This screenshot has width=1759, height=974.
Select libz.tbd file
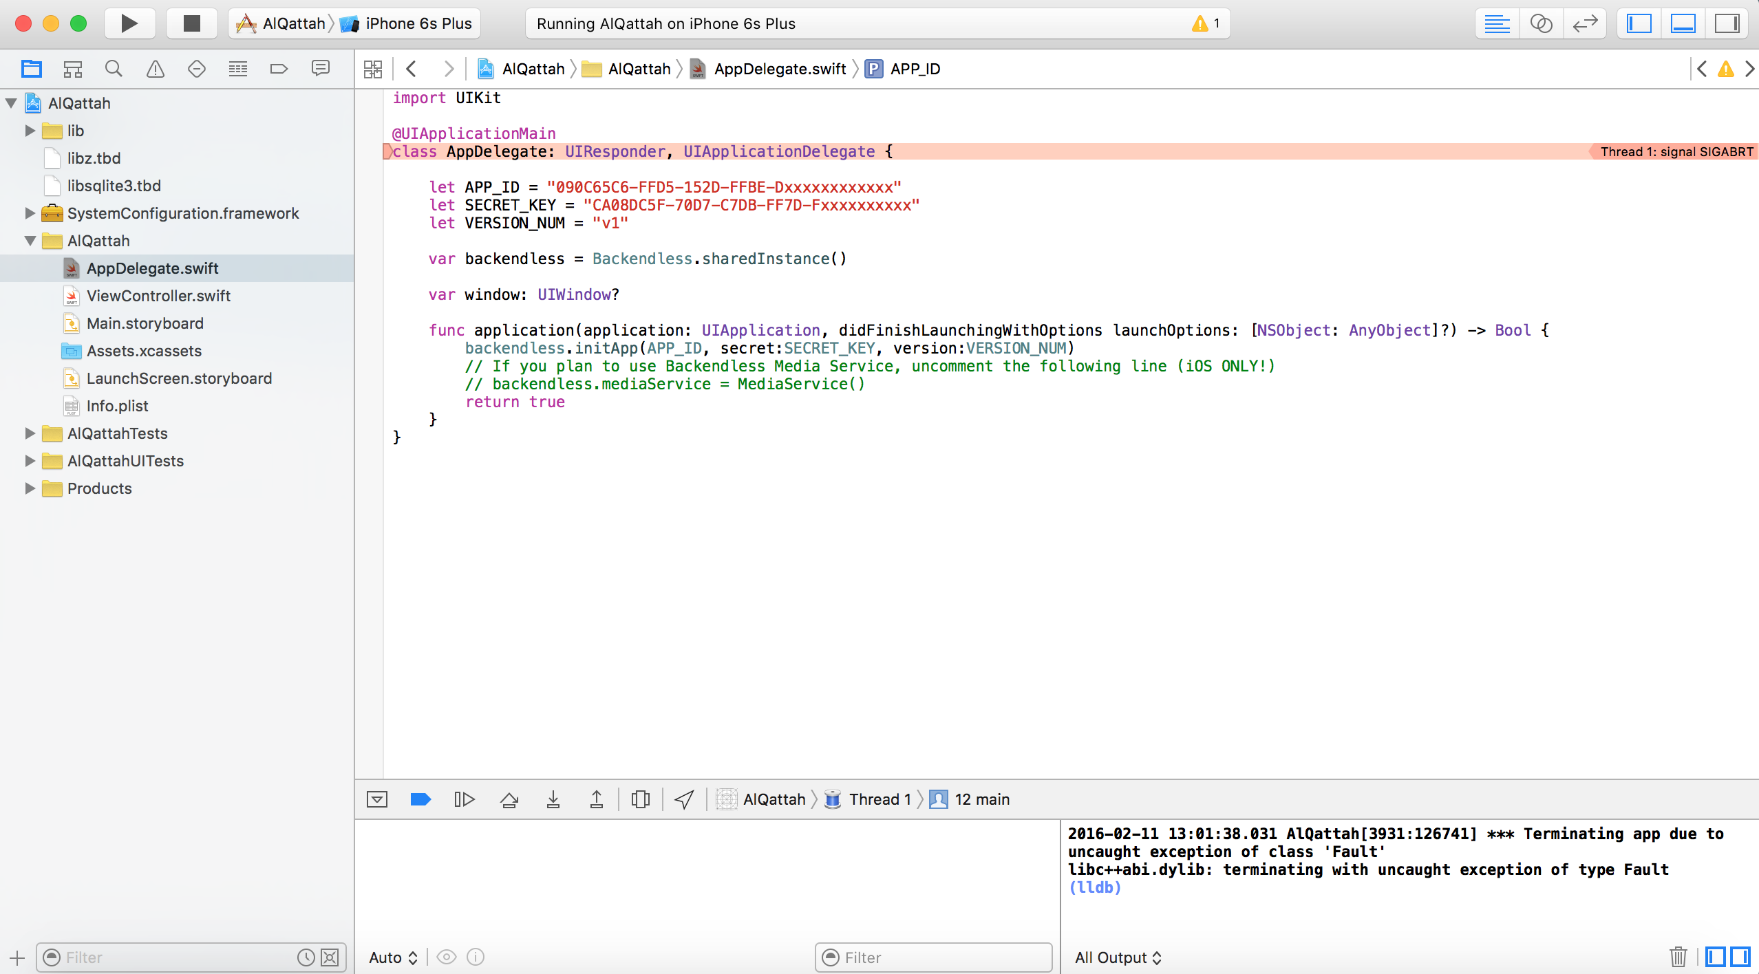(x=178, y=158)
